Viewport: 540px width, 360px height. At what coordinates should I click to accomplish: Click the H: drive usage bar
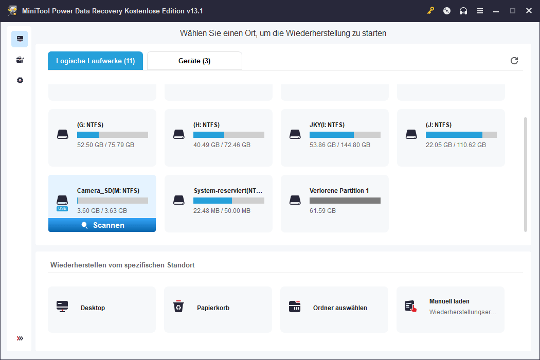[x=229, y=135]
